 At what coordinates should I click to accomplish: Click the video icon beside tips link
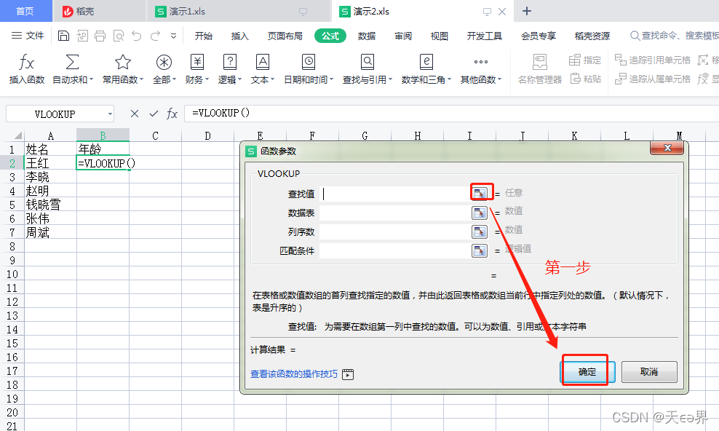(348, 375)
